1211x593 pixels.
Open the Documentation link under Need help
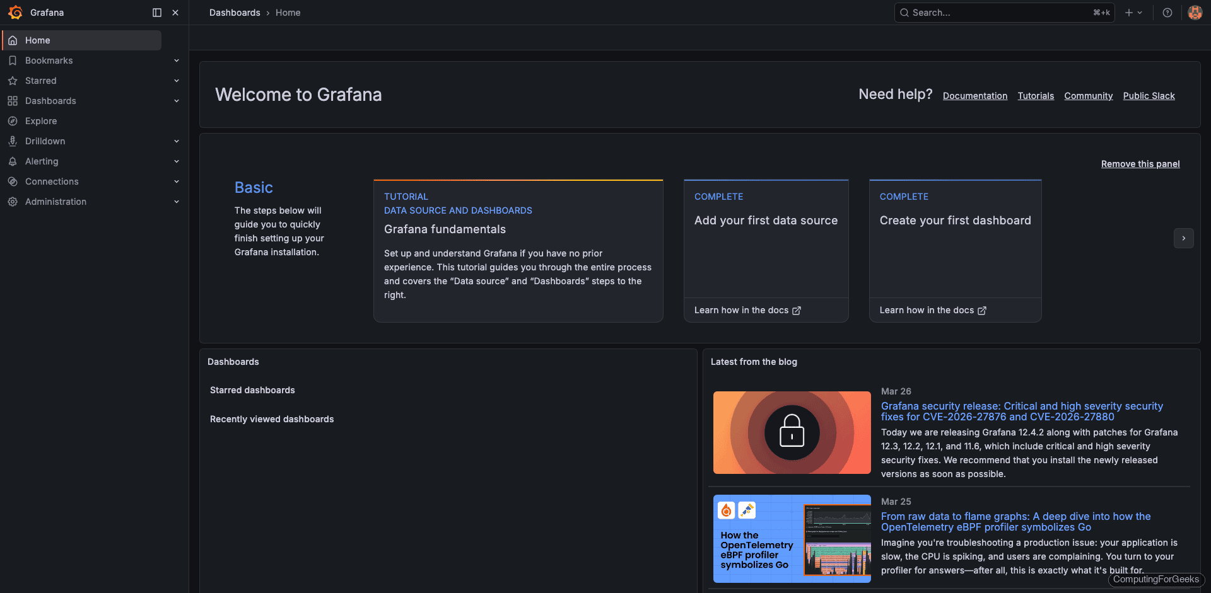[975, 95]
